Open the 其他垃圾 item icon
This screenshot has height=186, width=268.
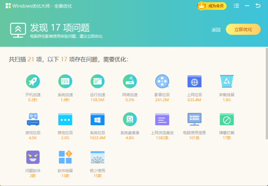tap(65, 119)
